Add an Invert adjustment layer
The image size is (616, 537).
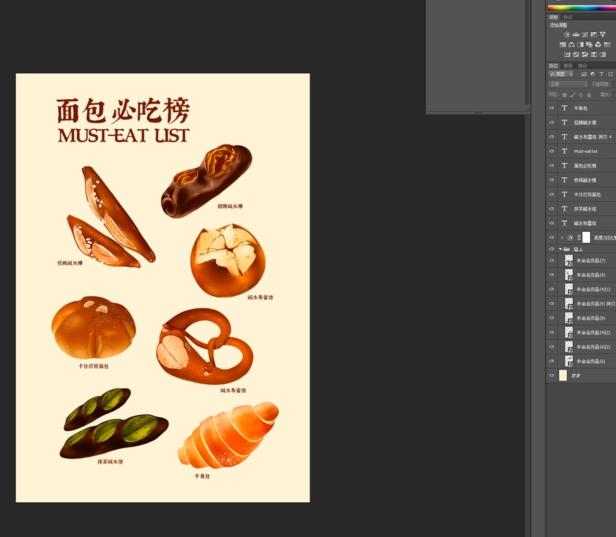click(567, 55)
